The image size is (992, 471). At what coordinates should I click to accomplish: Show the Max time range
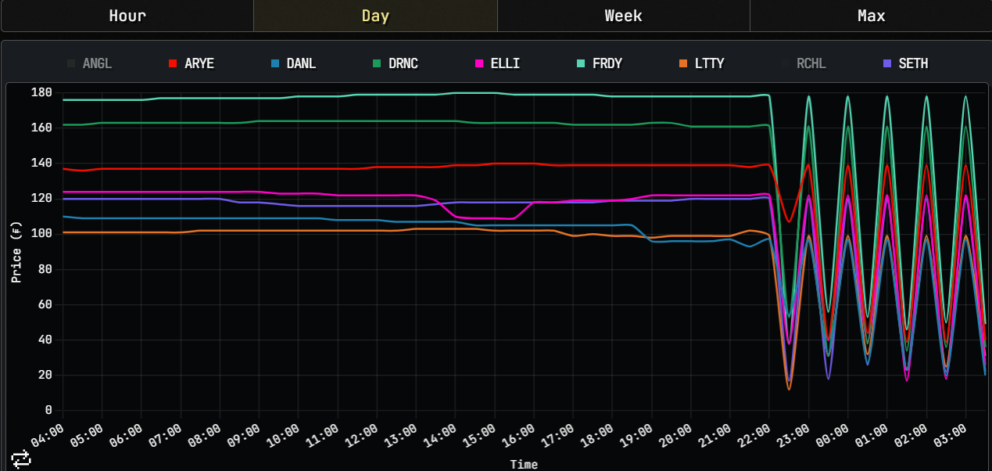871,16
